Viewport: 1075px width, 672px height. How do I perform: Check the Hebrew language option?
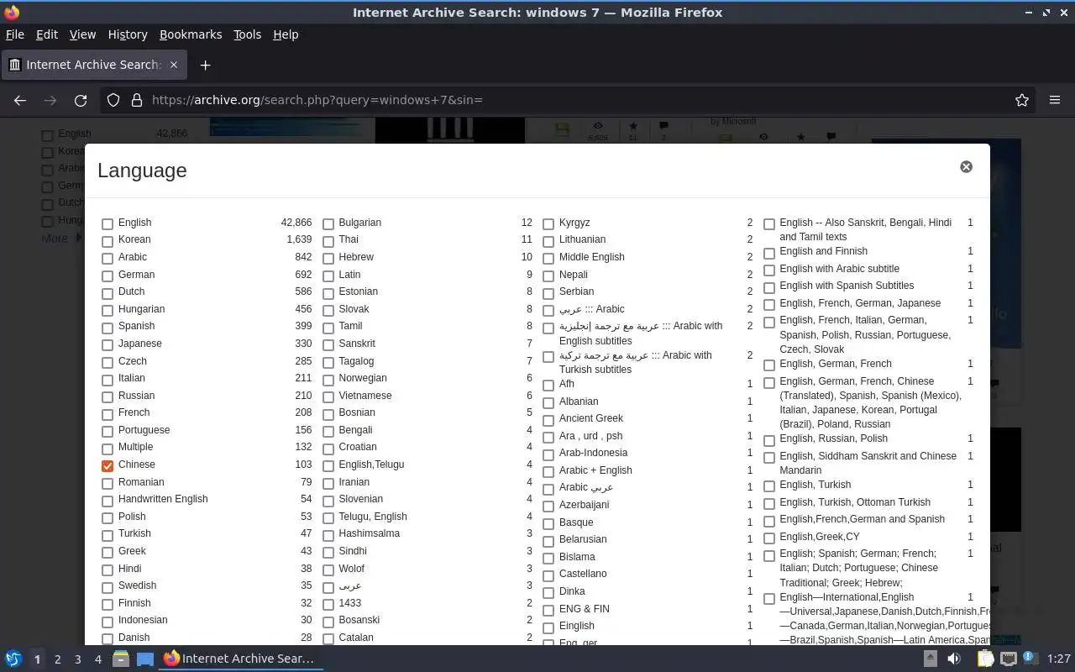328,259
